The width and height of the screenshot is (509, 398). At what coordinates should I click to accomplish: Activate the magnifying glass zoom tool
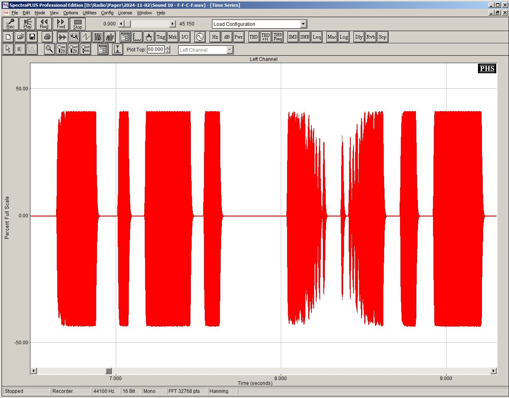coord(49,49)
